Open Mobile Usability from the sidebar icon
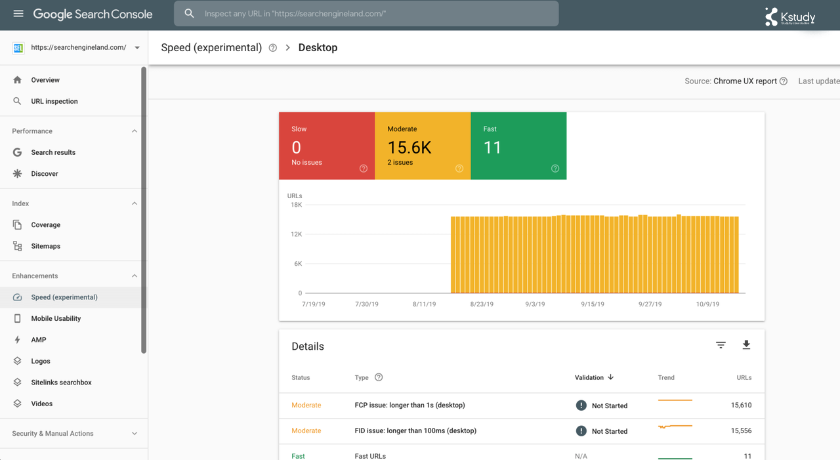This screenshot has width=840, height=460. 18,318
